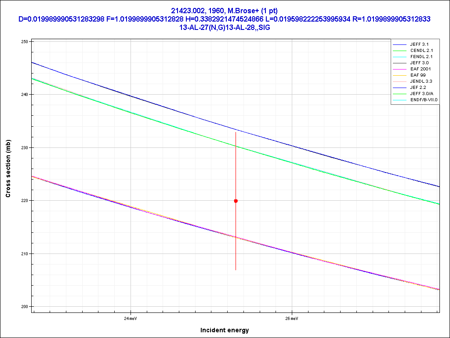Click the 250 y-axis tick label
Image resolution: width=450 pixels, height=338 pixels.
click(x=24, y=42)
